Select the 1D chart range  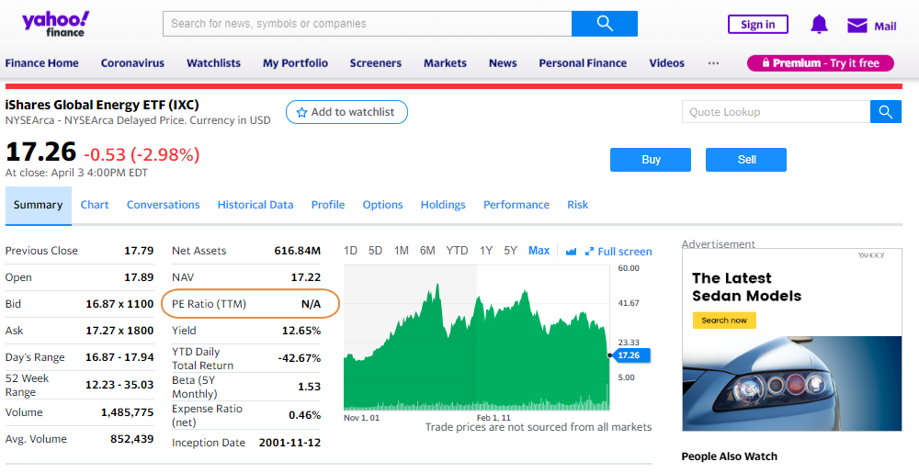point(350,251)
